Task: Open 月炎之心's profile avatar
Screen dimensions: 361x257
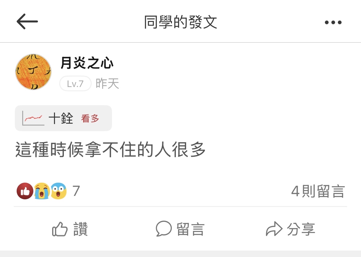Action: pos(33,72)
